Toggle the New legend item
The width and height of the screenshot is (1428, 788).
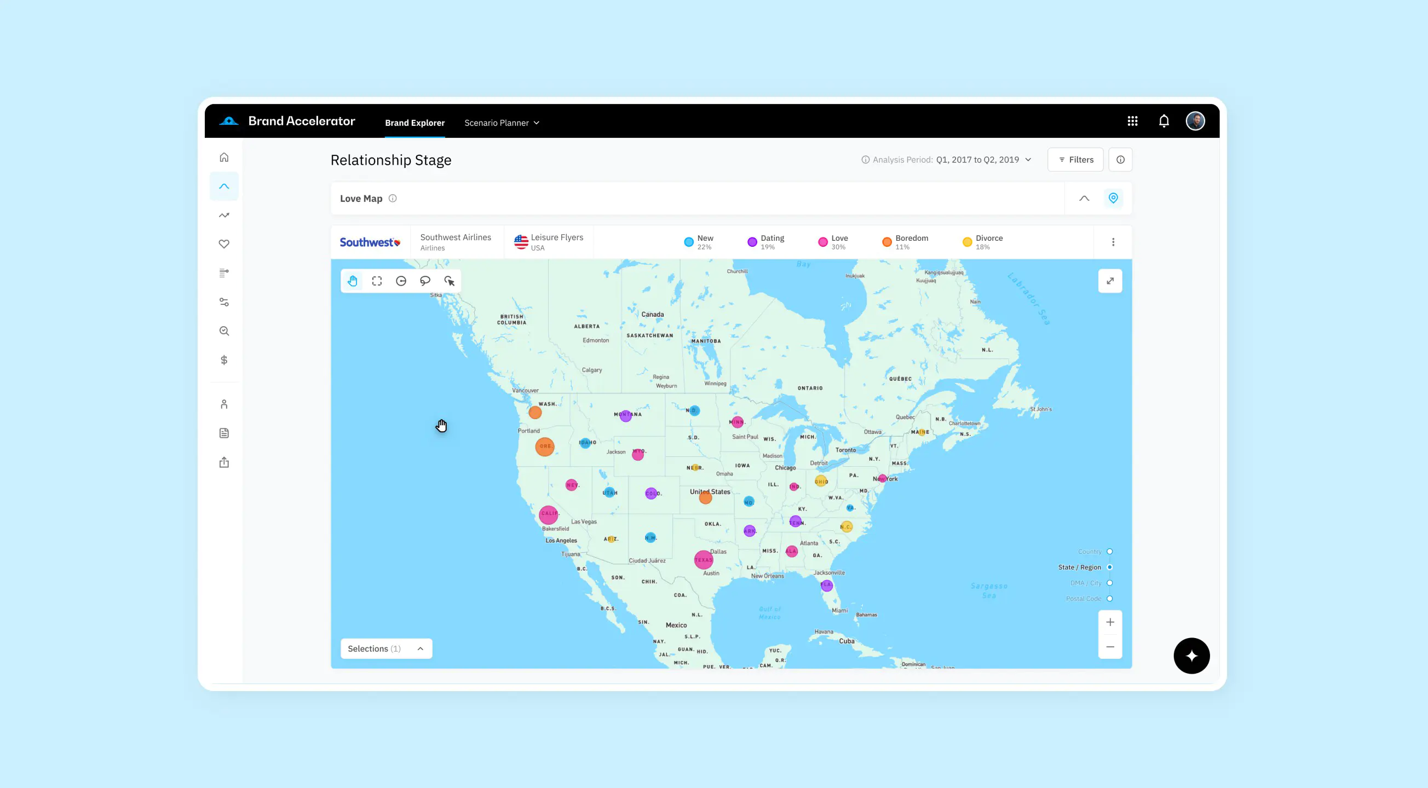[x=699, y=242]
